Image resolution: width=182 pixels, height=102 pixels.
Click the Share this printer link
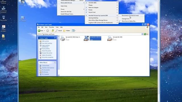point(46,51)
